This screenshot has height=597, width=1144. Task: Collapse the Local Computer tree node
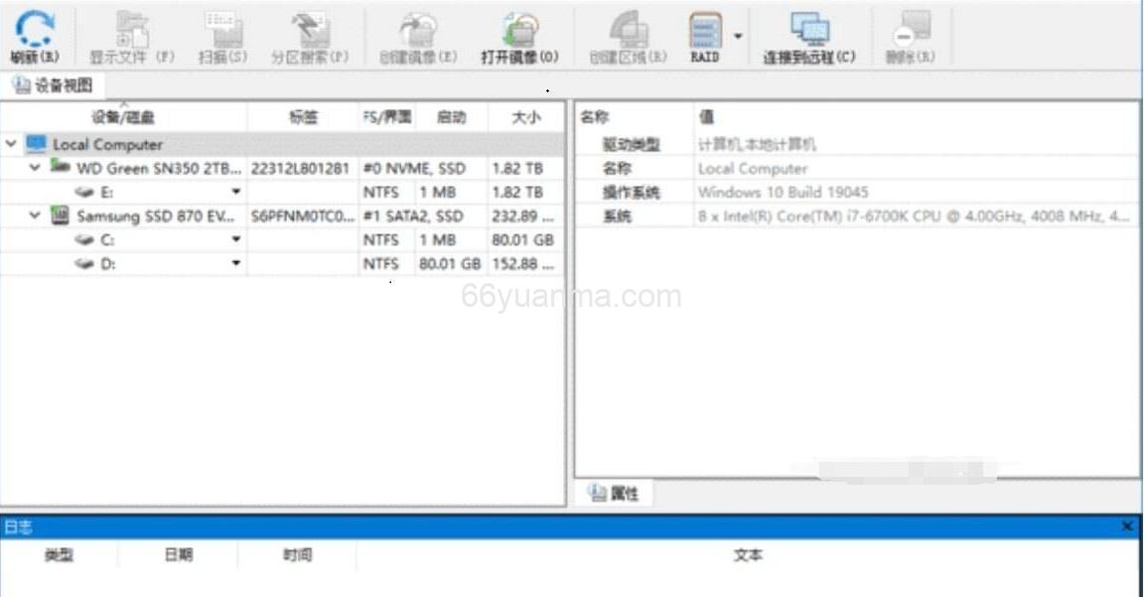[12, 144]
